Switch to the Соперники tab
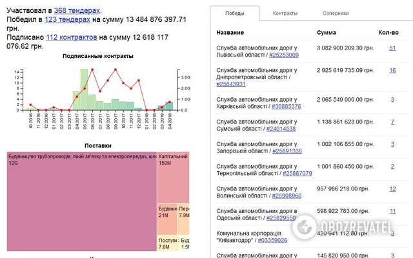The height and width of the screenshot is (258, 413). (x=336, y=13)
